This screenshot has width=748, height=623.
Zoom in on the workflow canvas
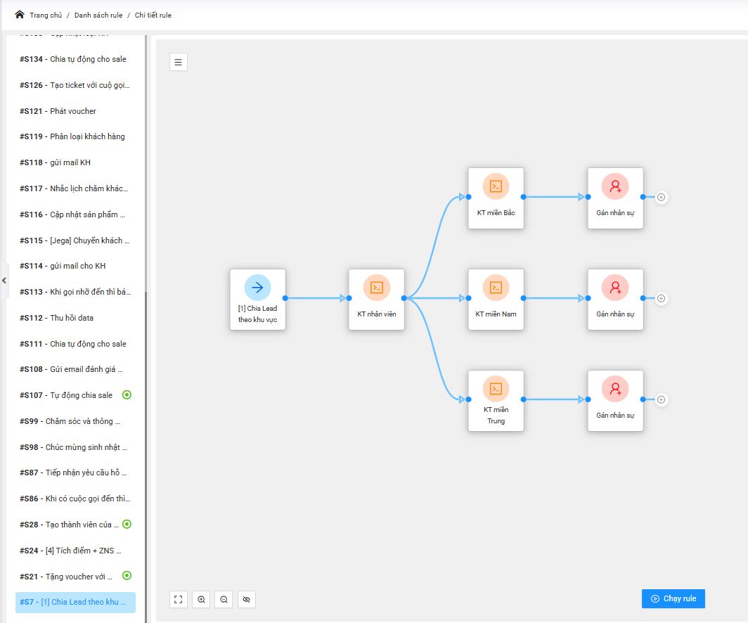coord(202,599)
